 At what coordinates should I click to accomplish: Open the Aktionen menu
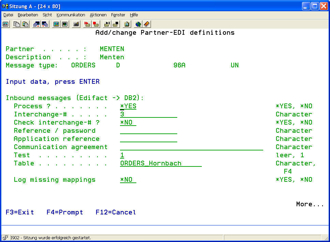tap(98, 15)
